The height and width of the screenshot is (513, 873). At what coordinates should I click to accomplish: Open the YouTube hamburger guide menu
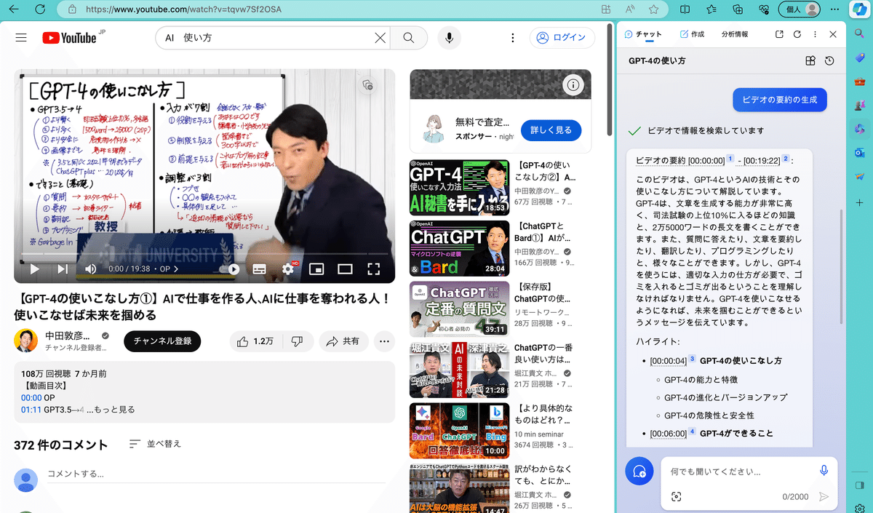click(x=21, y=38)
